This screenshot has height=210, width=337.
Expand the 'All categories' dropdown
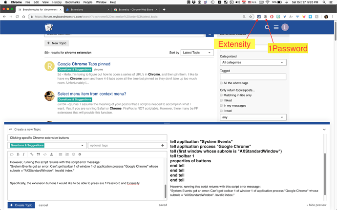[x=253, y=62]
